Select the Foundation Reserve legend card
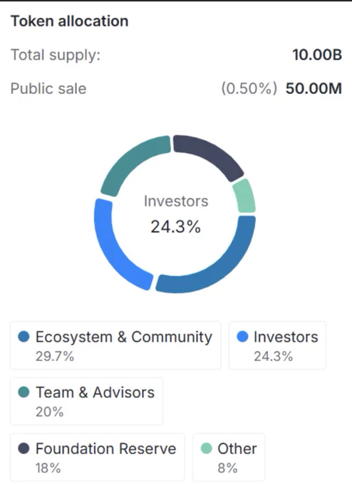This screenshot has width=352, height=484. [x=98, y=458]
